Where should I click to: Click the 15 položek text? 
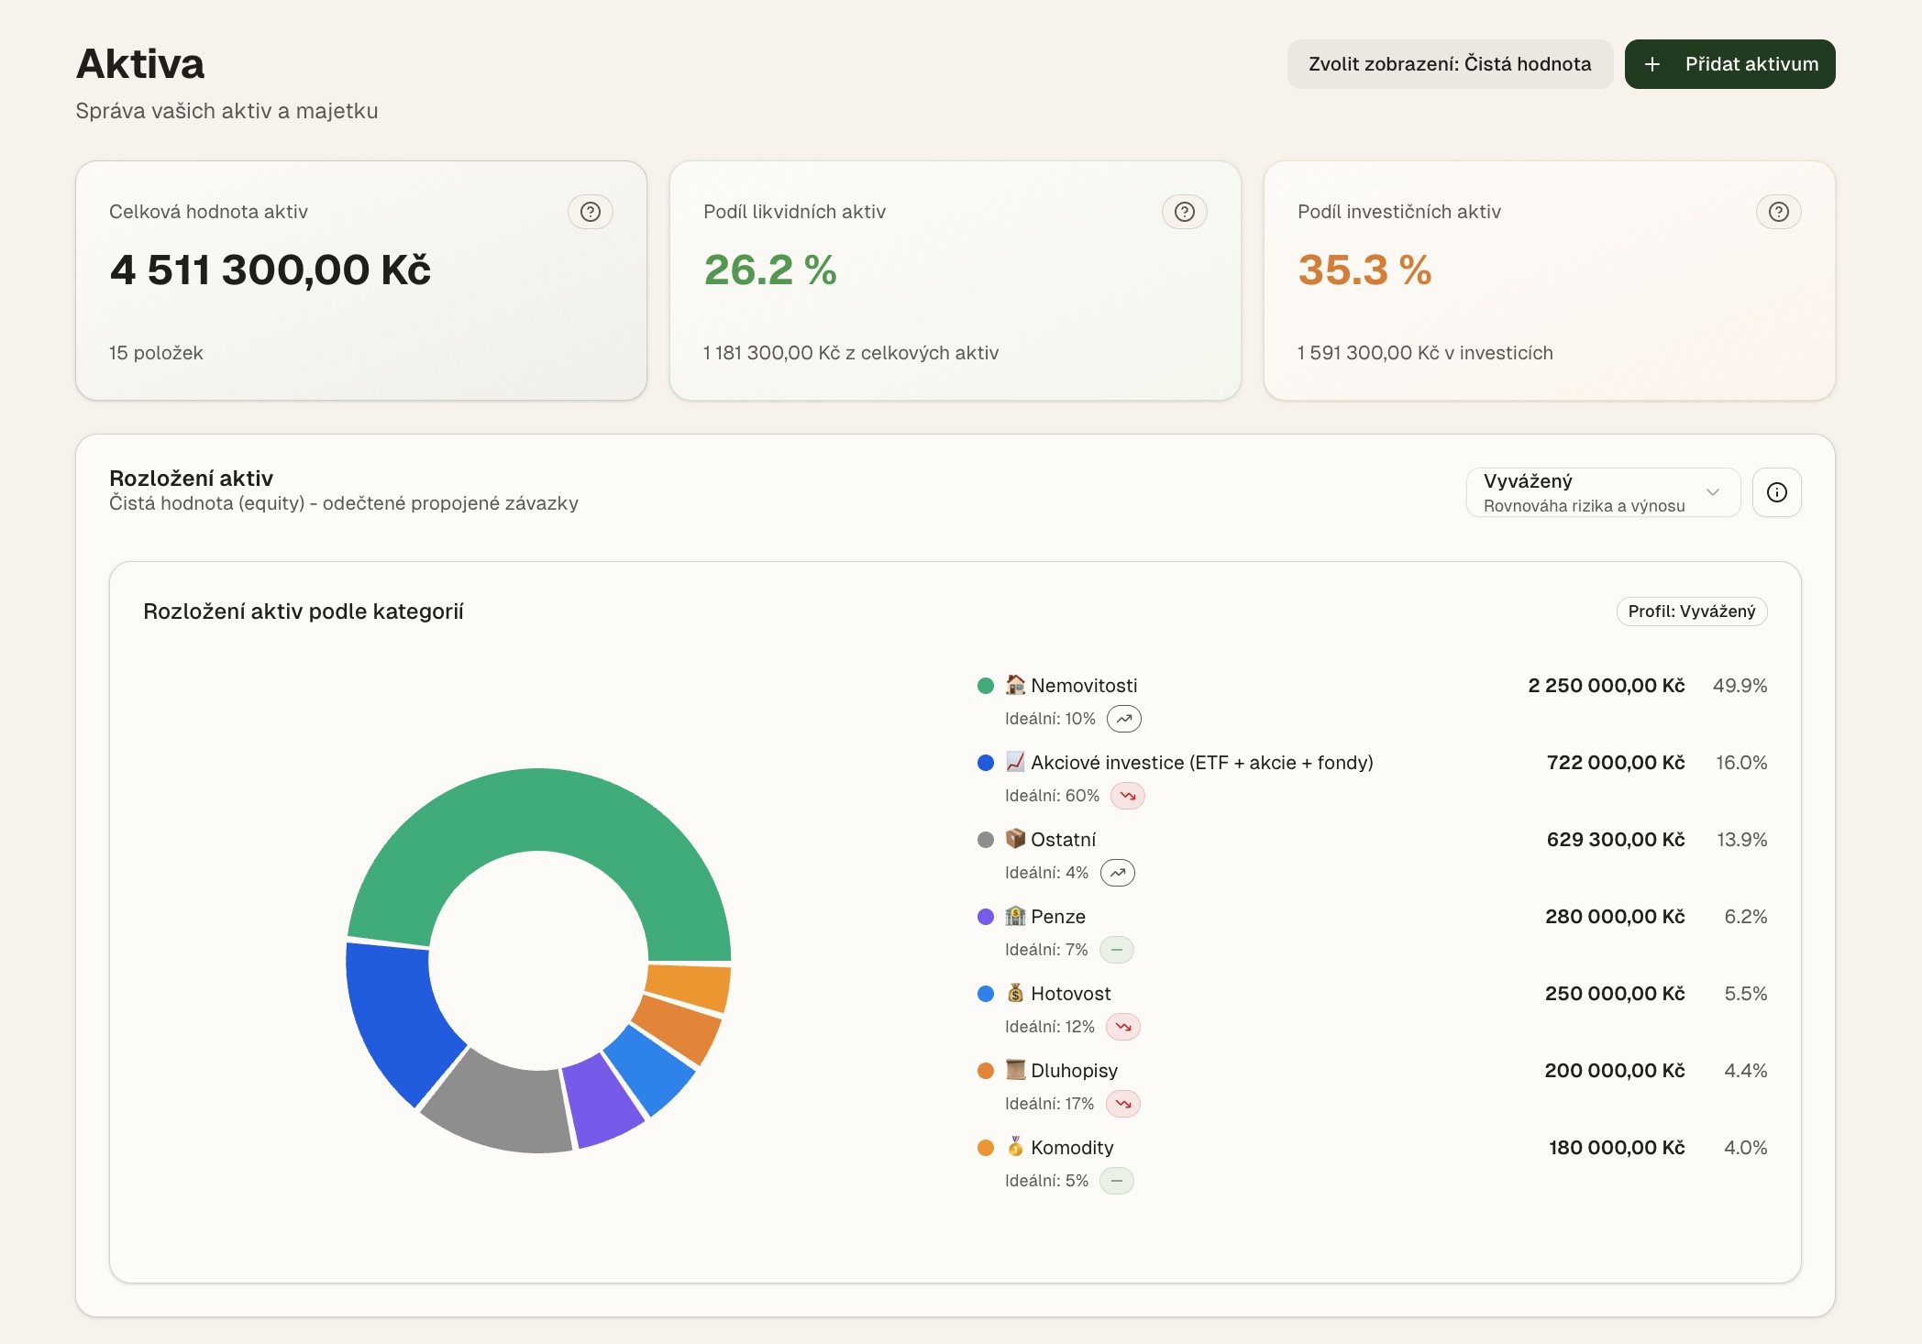click(x=156, y=353)
